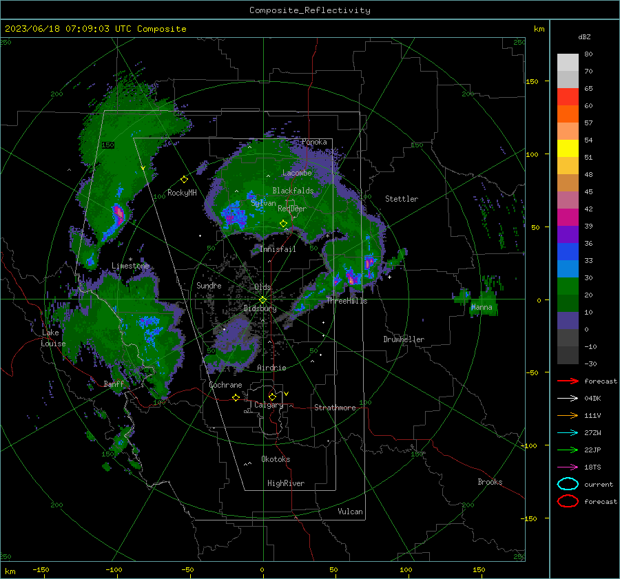Click the 18TS legend label
This screenshot has width=620, height=579.
tap(592, 467)
